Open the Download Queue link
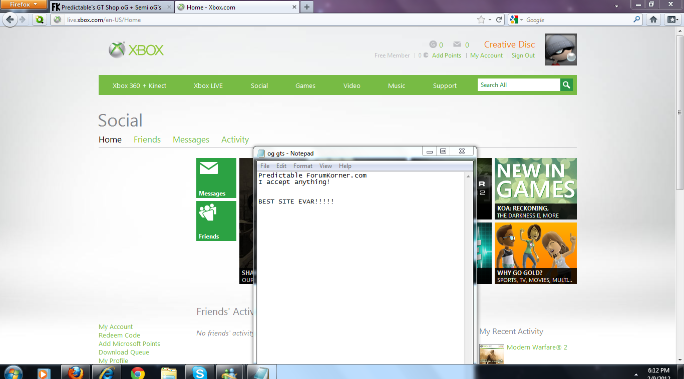 124,352
